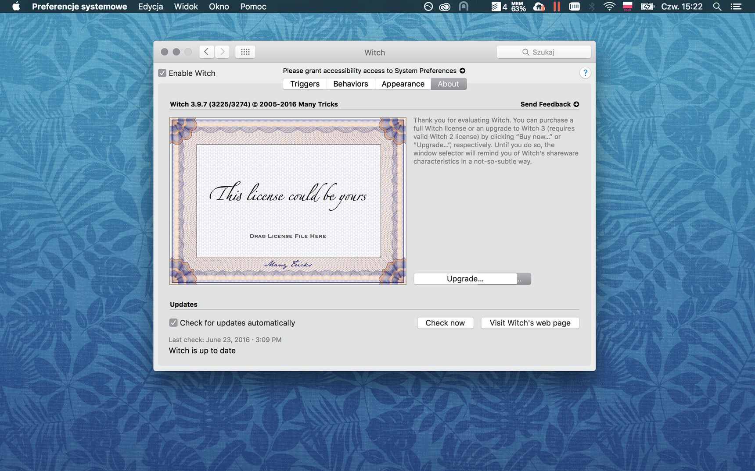Click the Szukaj search field
Viewport: 755px width, 471px height.
543,52
